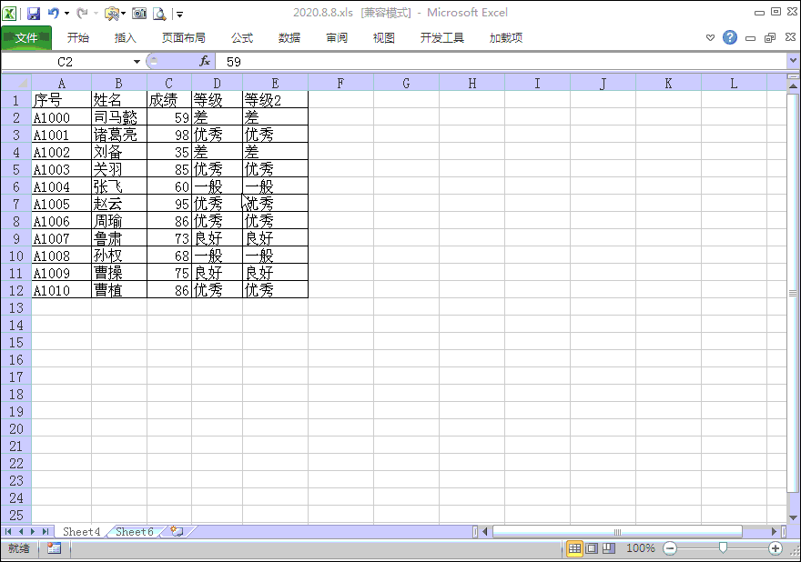Click the fx Insert Function icon
Screen dimensions: 801x562
coord(205,61)
